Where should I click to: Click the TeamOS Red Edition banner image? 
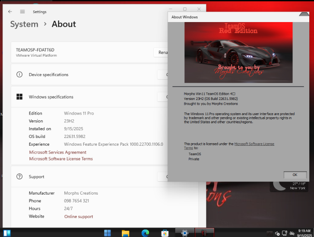point(238,52)
